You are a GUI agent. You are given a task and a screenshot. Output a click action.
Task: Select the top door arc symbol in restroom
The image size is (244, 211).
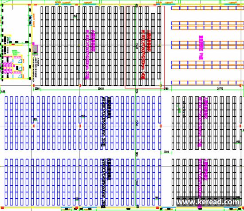(20, 61)
